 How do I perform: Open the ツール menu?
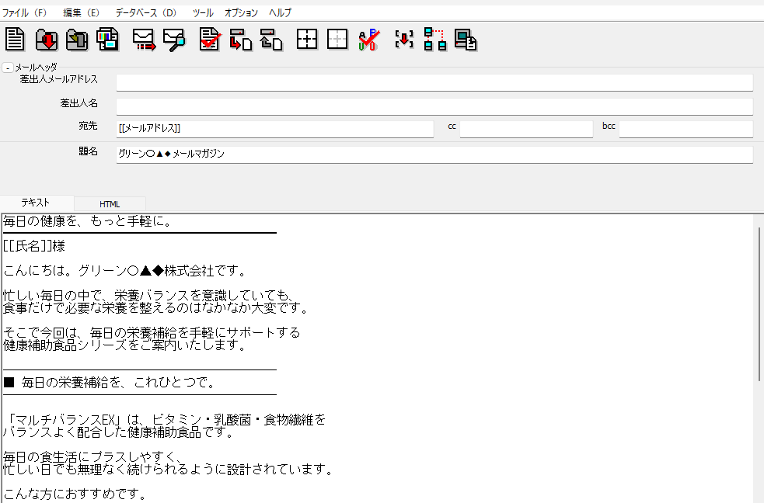coord(203,12)
